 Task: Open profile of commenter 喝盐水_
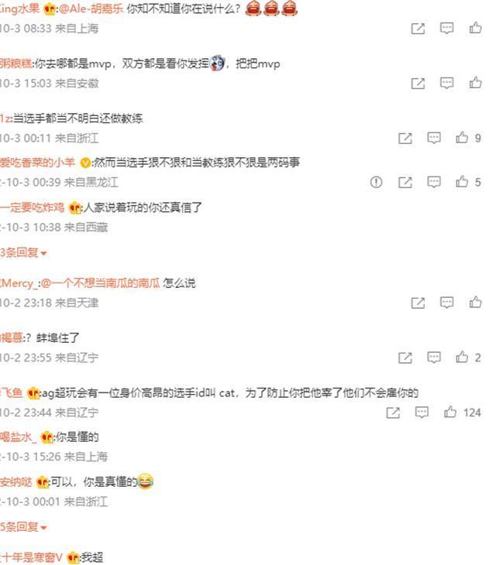click(19, 437)
